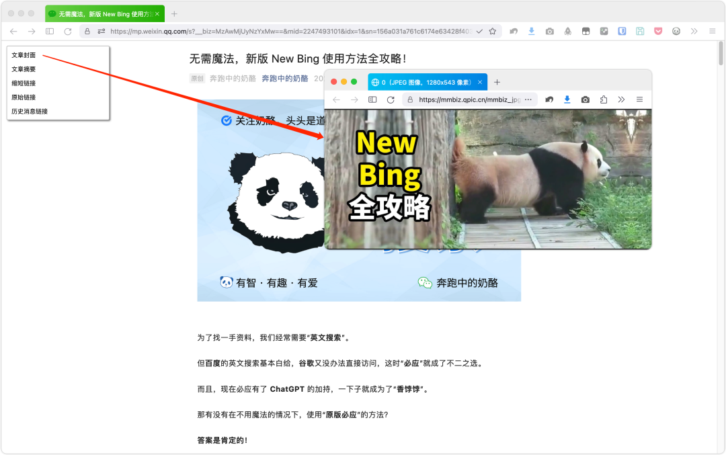The image size is (726, 455).
Task: Open downloads in main browser toolbar
Action: 532,32
